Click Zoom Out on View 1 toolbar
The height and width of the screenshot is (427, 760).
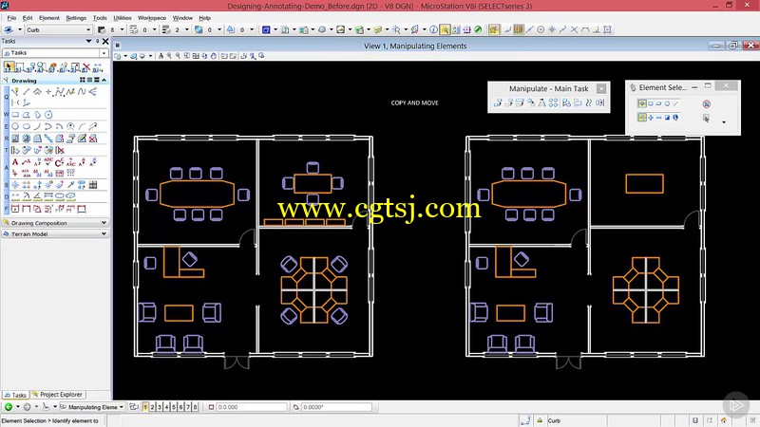coord(178,56)
